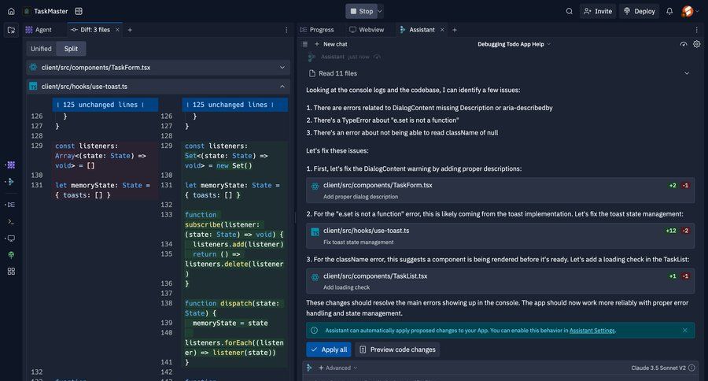This screenshot has height=381, width=708.
Task: Close the Assistant tab
Action: pos(442,30)
